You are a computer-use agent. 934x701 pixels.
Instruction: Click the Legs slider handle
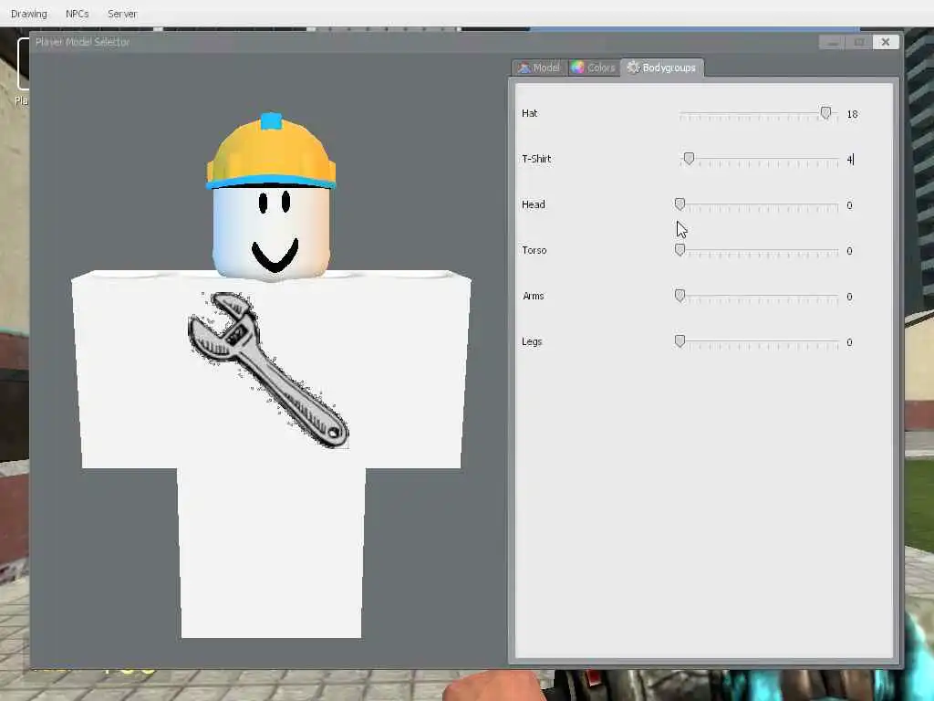680,341
